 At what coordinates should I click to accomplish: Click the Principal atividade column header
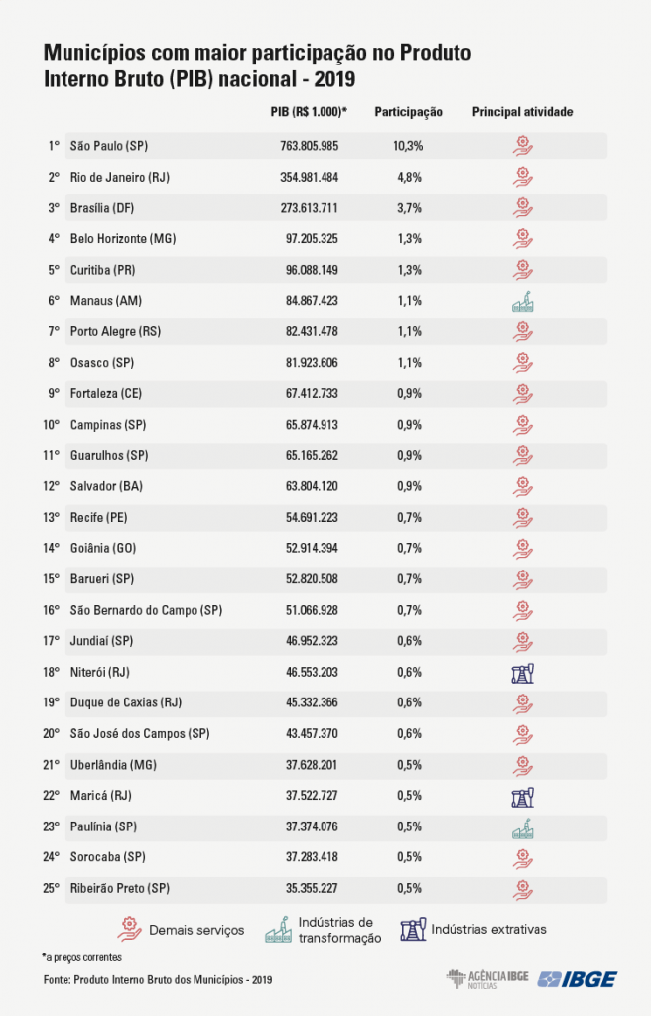[523, 112]
